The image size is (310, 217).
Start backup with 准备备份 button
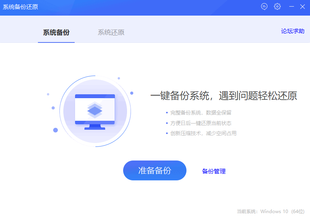(154, 171)
